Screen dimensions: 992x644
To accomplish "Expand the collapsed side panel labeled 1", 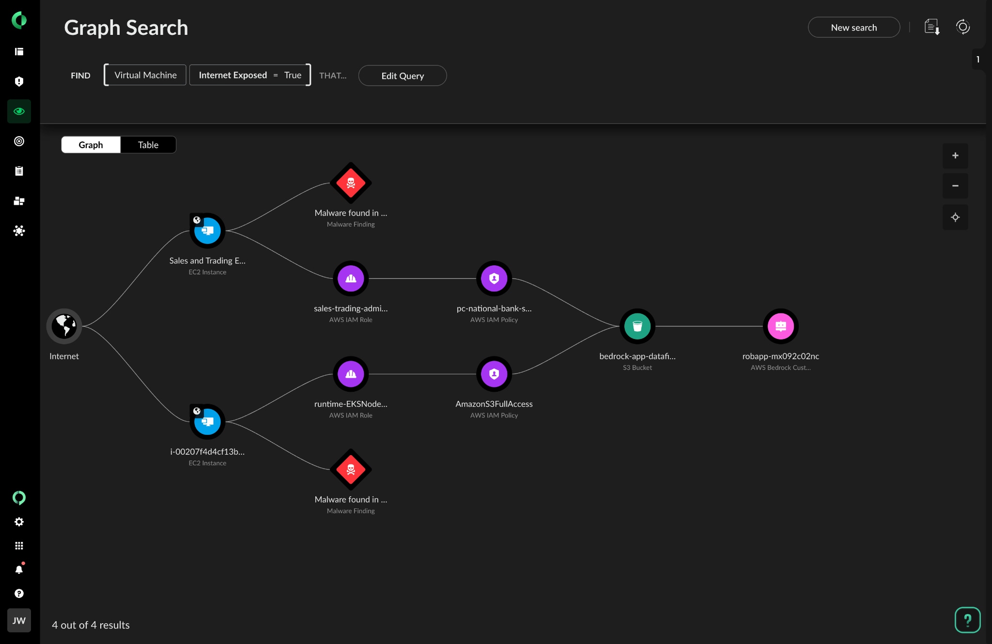I will point(979,59).
